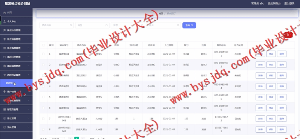Click the 旅游景点推介网站 site title
This screenshot has height=139, width=300.
17,4
